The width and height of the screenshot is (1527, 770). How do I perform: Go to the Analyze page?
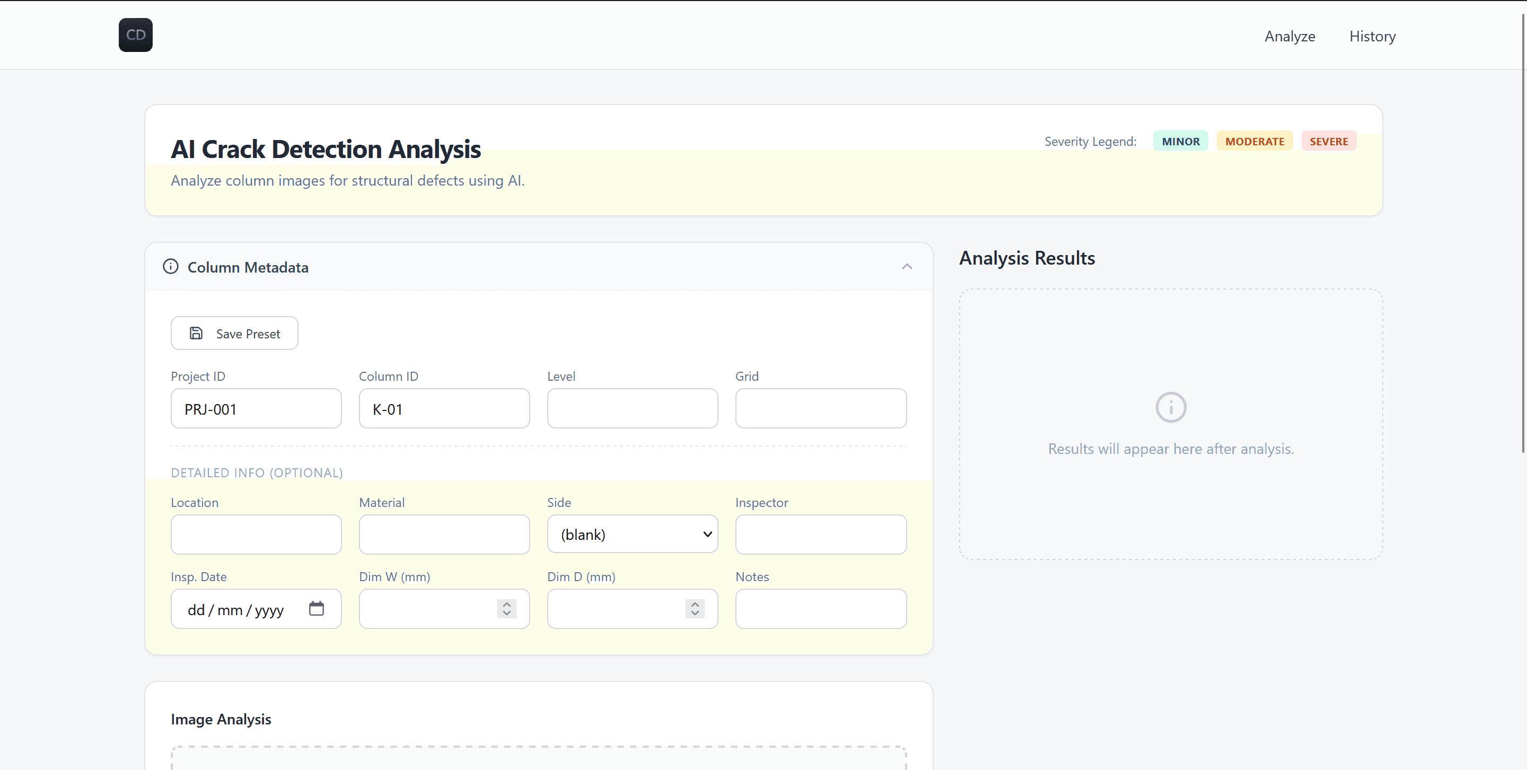pos(1289,36)
